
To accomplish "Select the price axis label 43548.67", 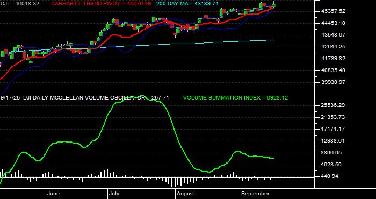I will pyautogui.click(x=333, y=35).
